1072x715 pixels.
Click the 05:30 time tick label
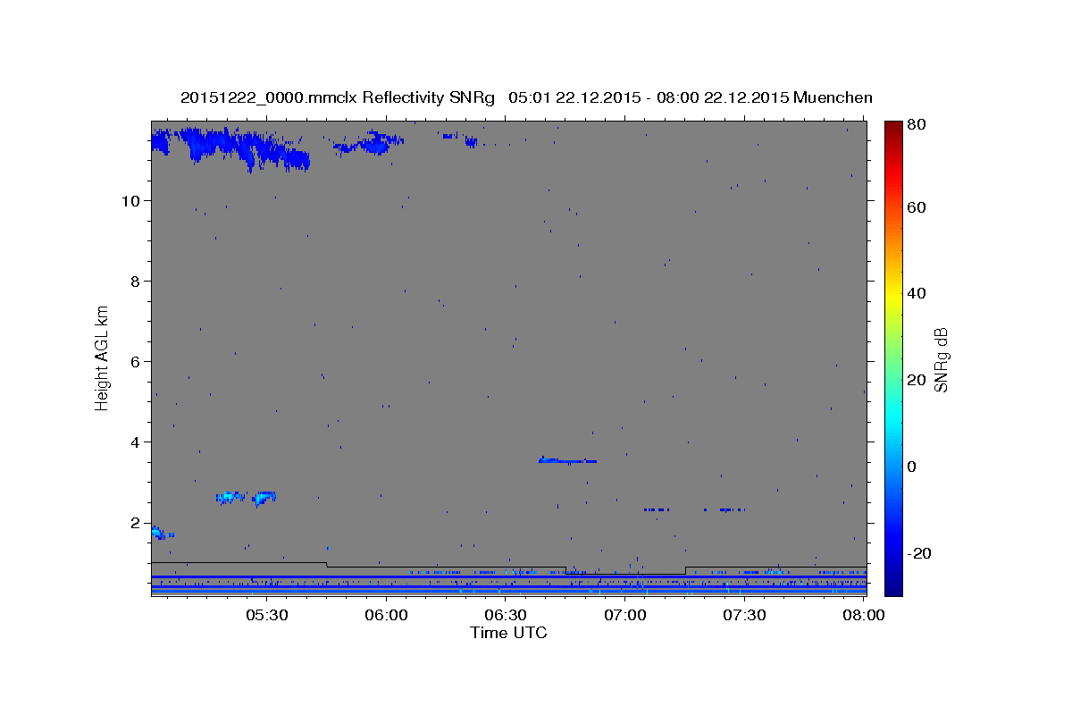(x=266, y=615)
